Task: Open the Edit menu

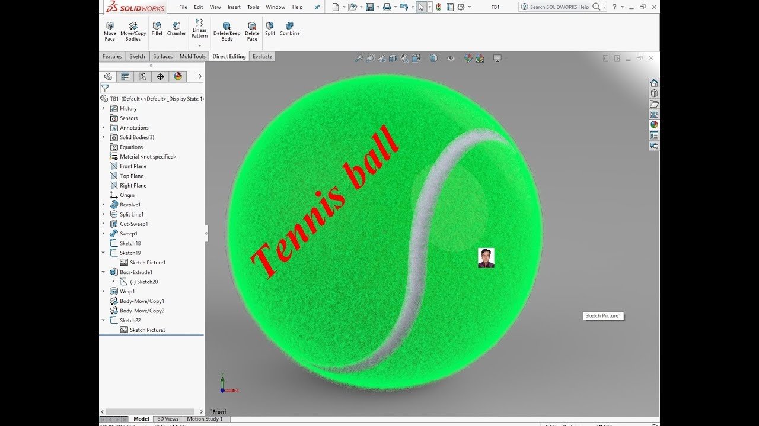Action: [x=199, y=7]
